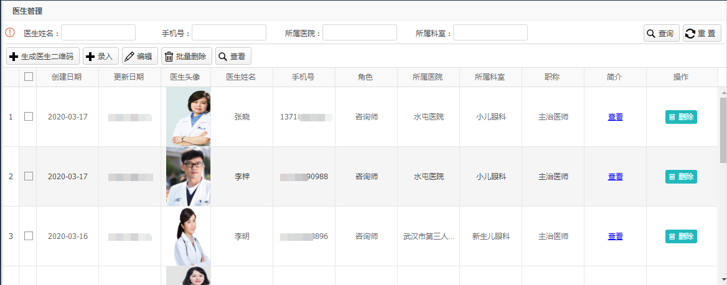This screenshot has height=285, width=727.
Task: Click hospital cell 武汉市第三人...
Action: click(429, 236)
